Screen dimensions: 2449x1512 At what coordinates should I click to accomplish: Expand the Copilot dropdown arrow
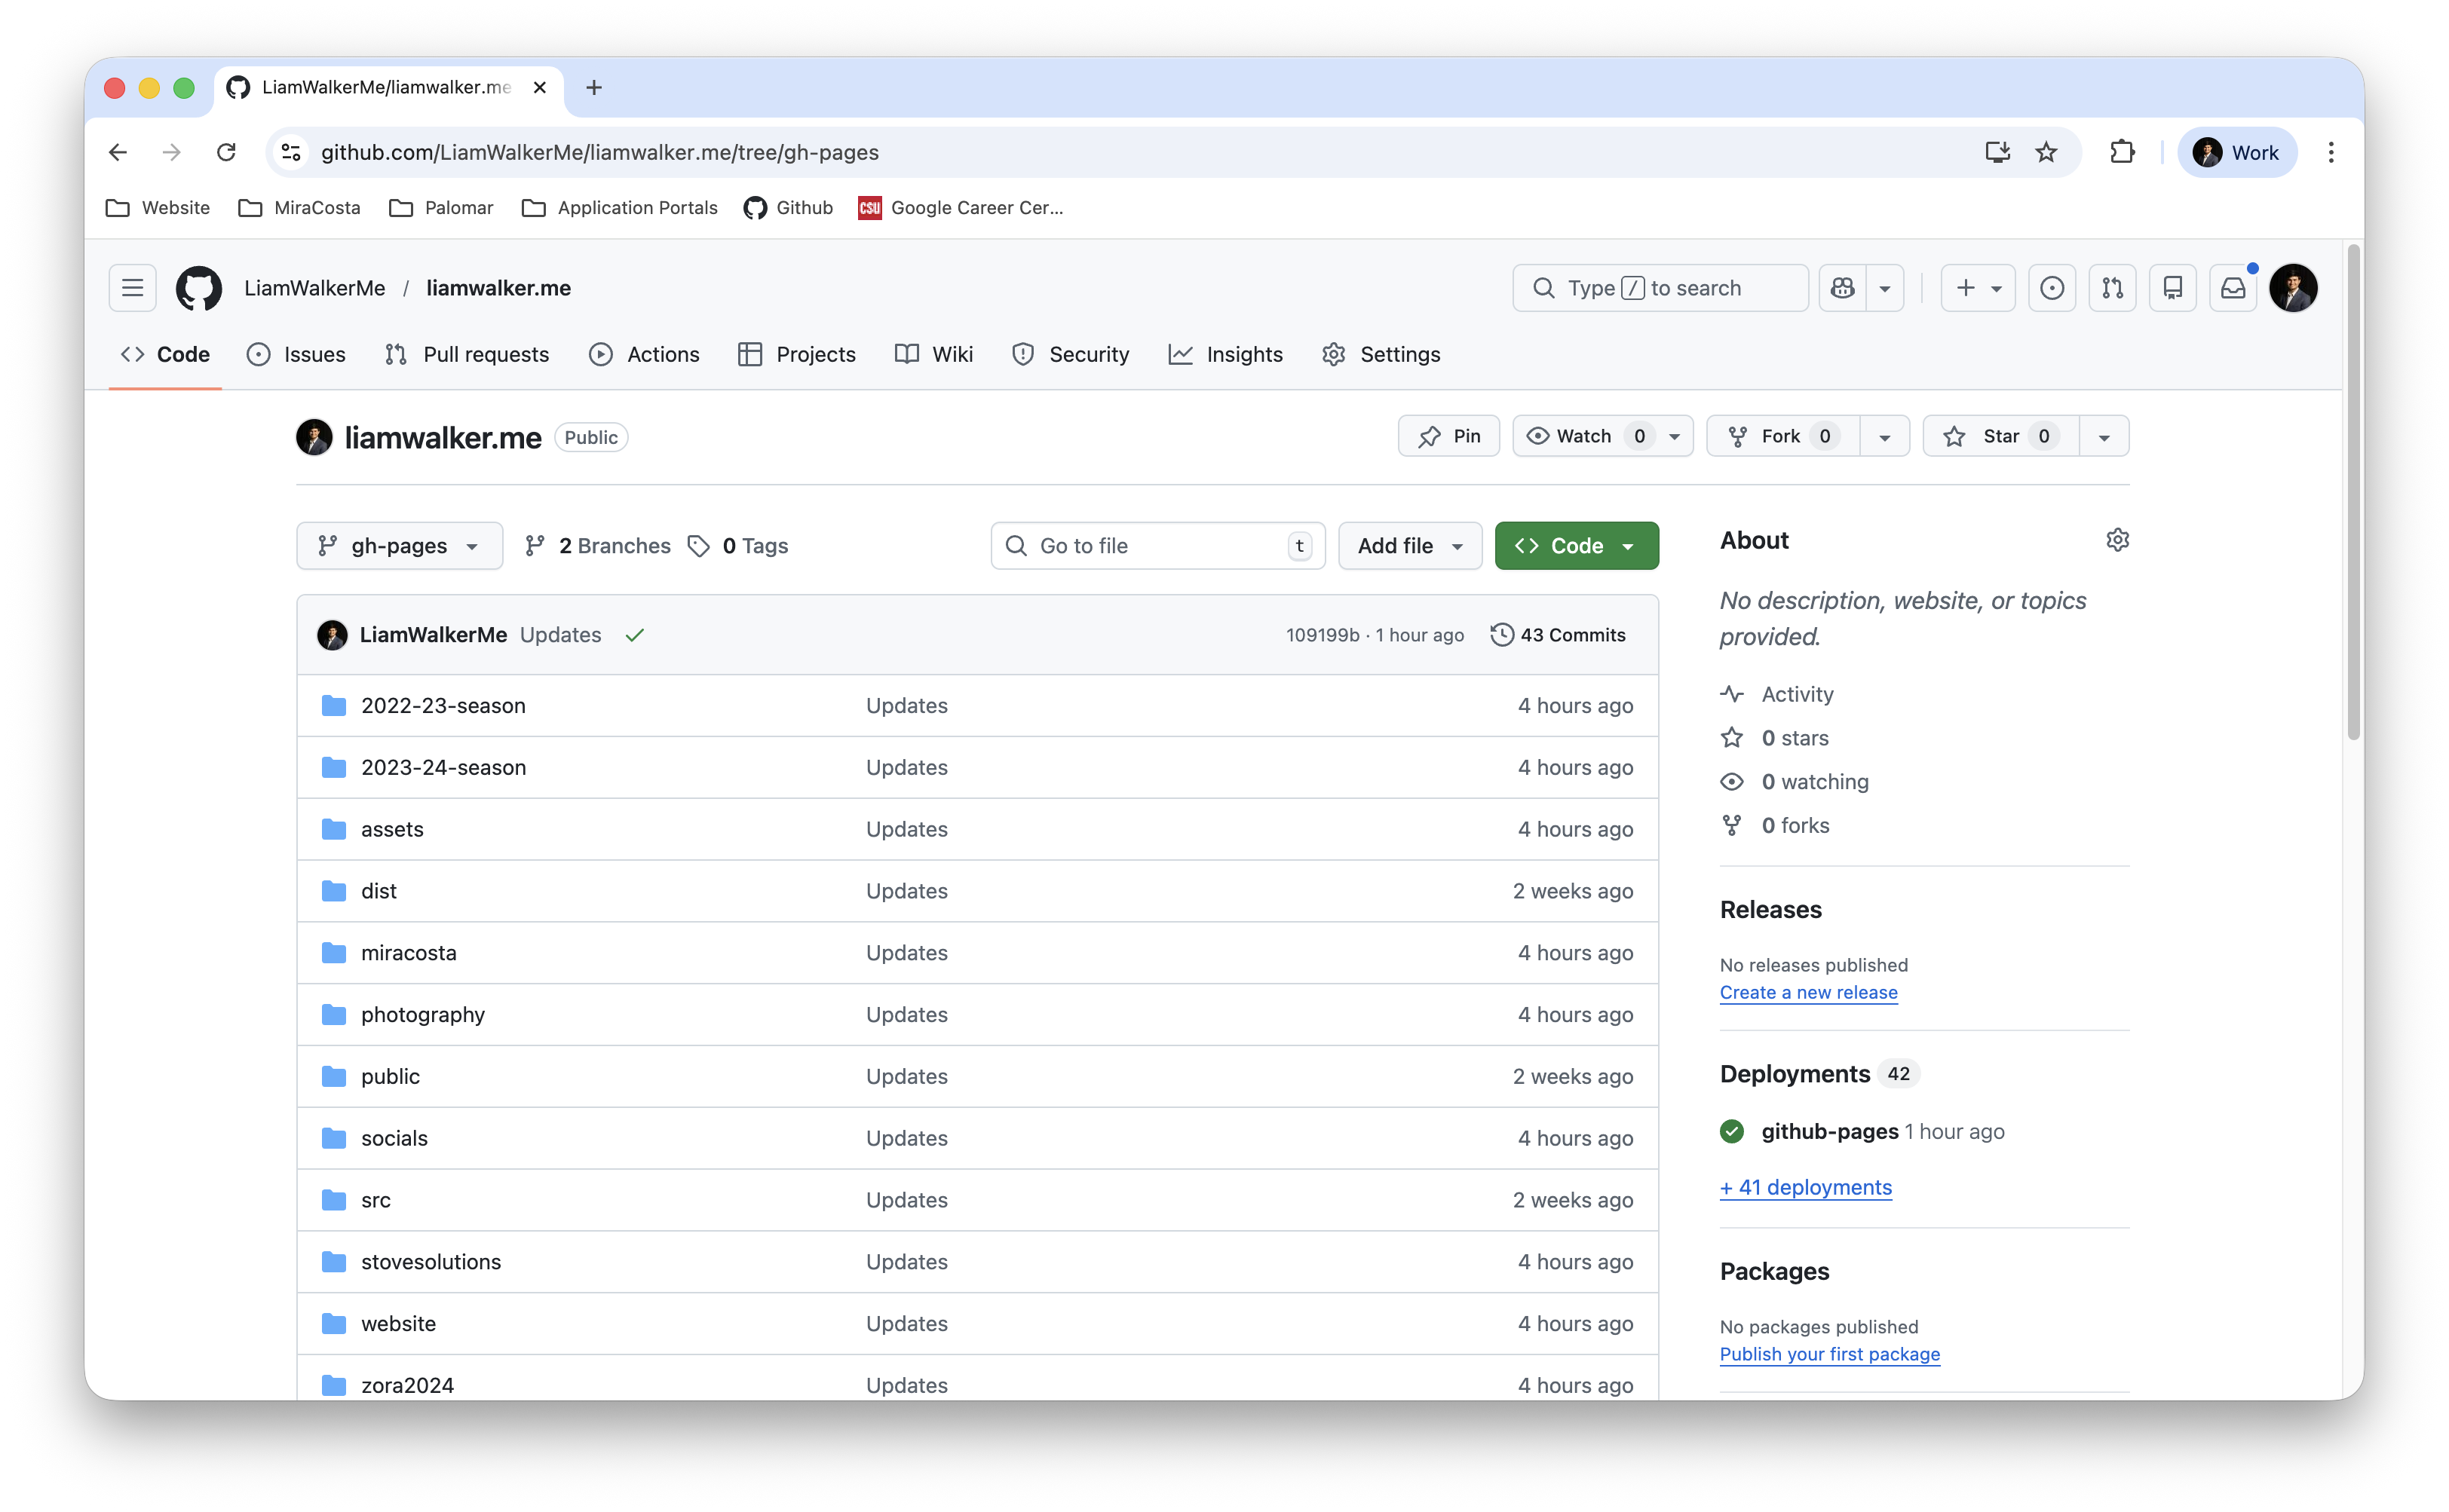[x=1883, y=288]
